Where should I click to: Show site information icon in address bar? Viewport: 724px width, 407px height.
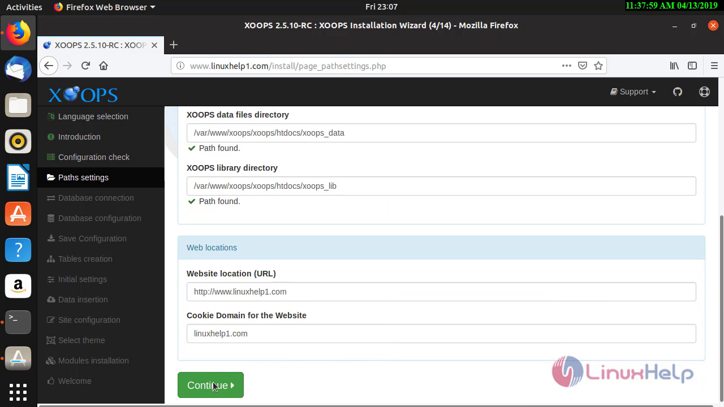point(180,66)
